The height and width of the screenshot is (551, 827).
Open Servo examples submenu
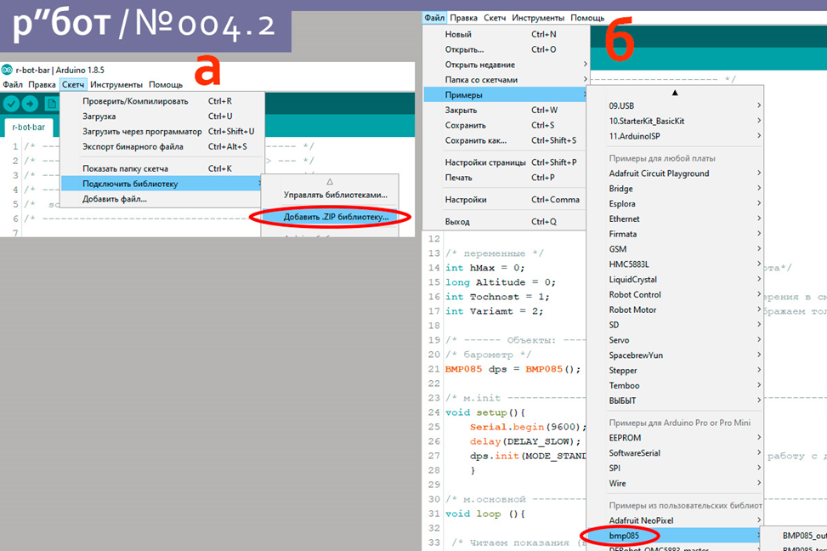point(675,340)
